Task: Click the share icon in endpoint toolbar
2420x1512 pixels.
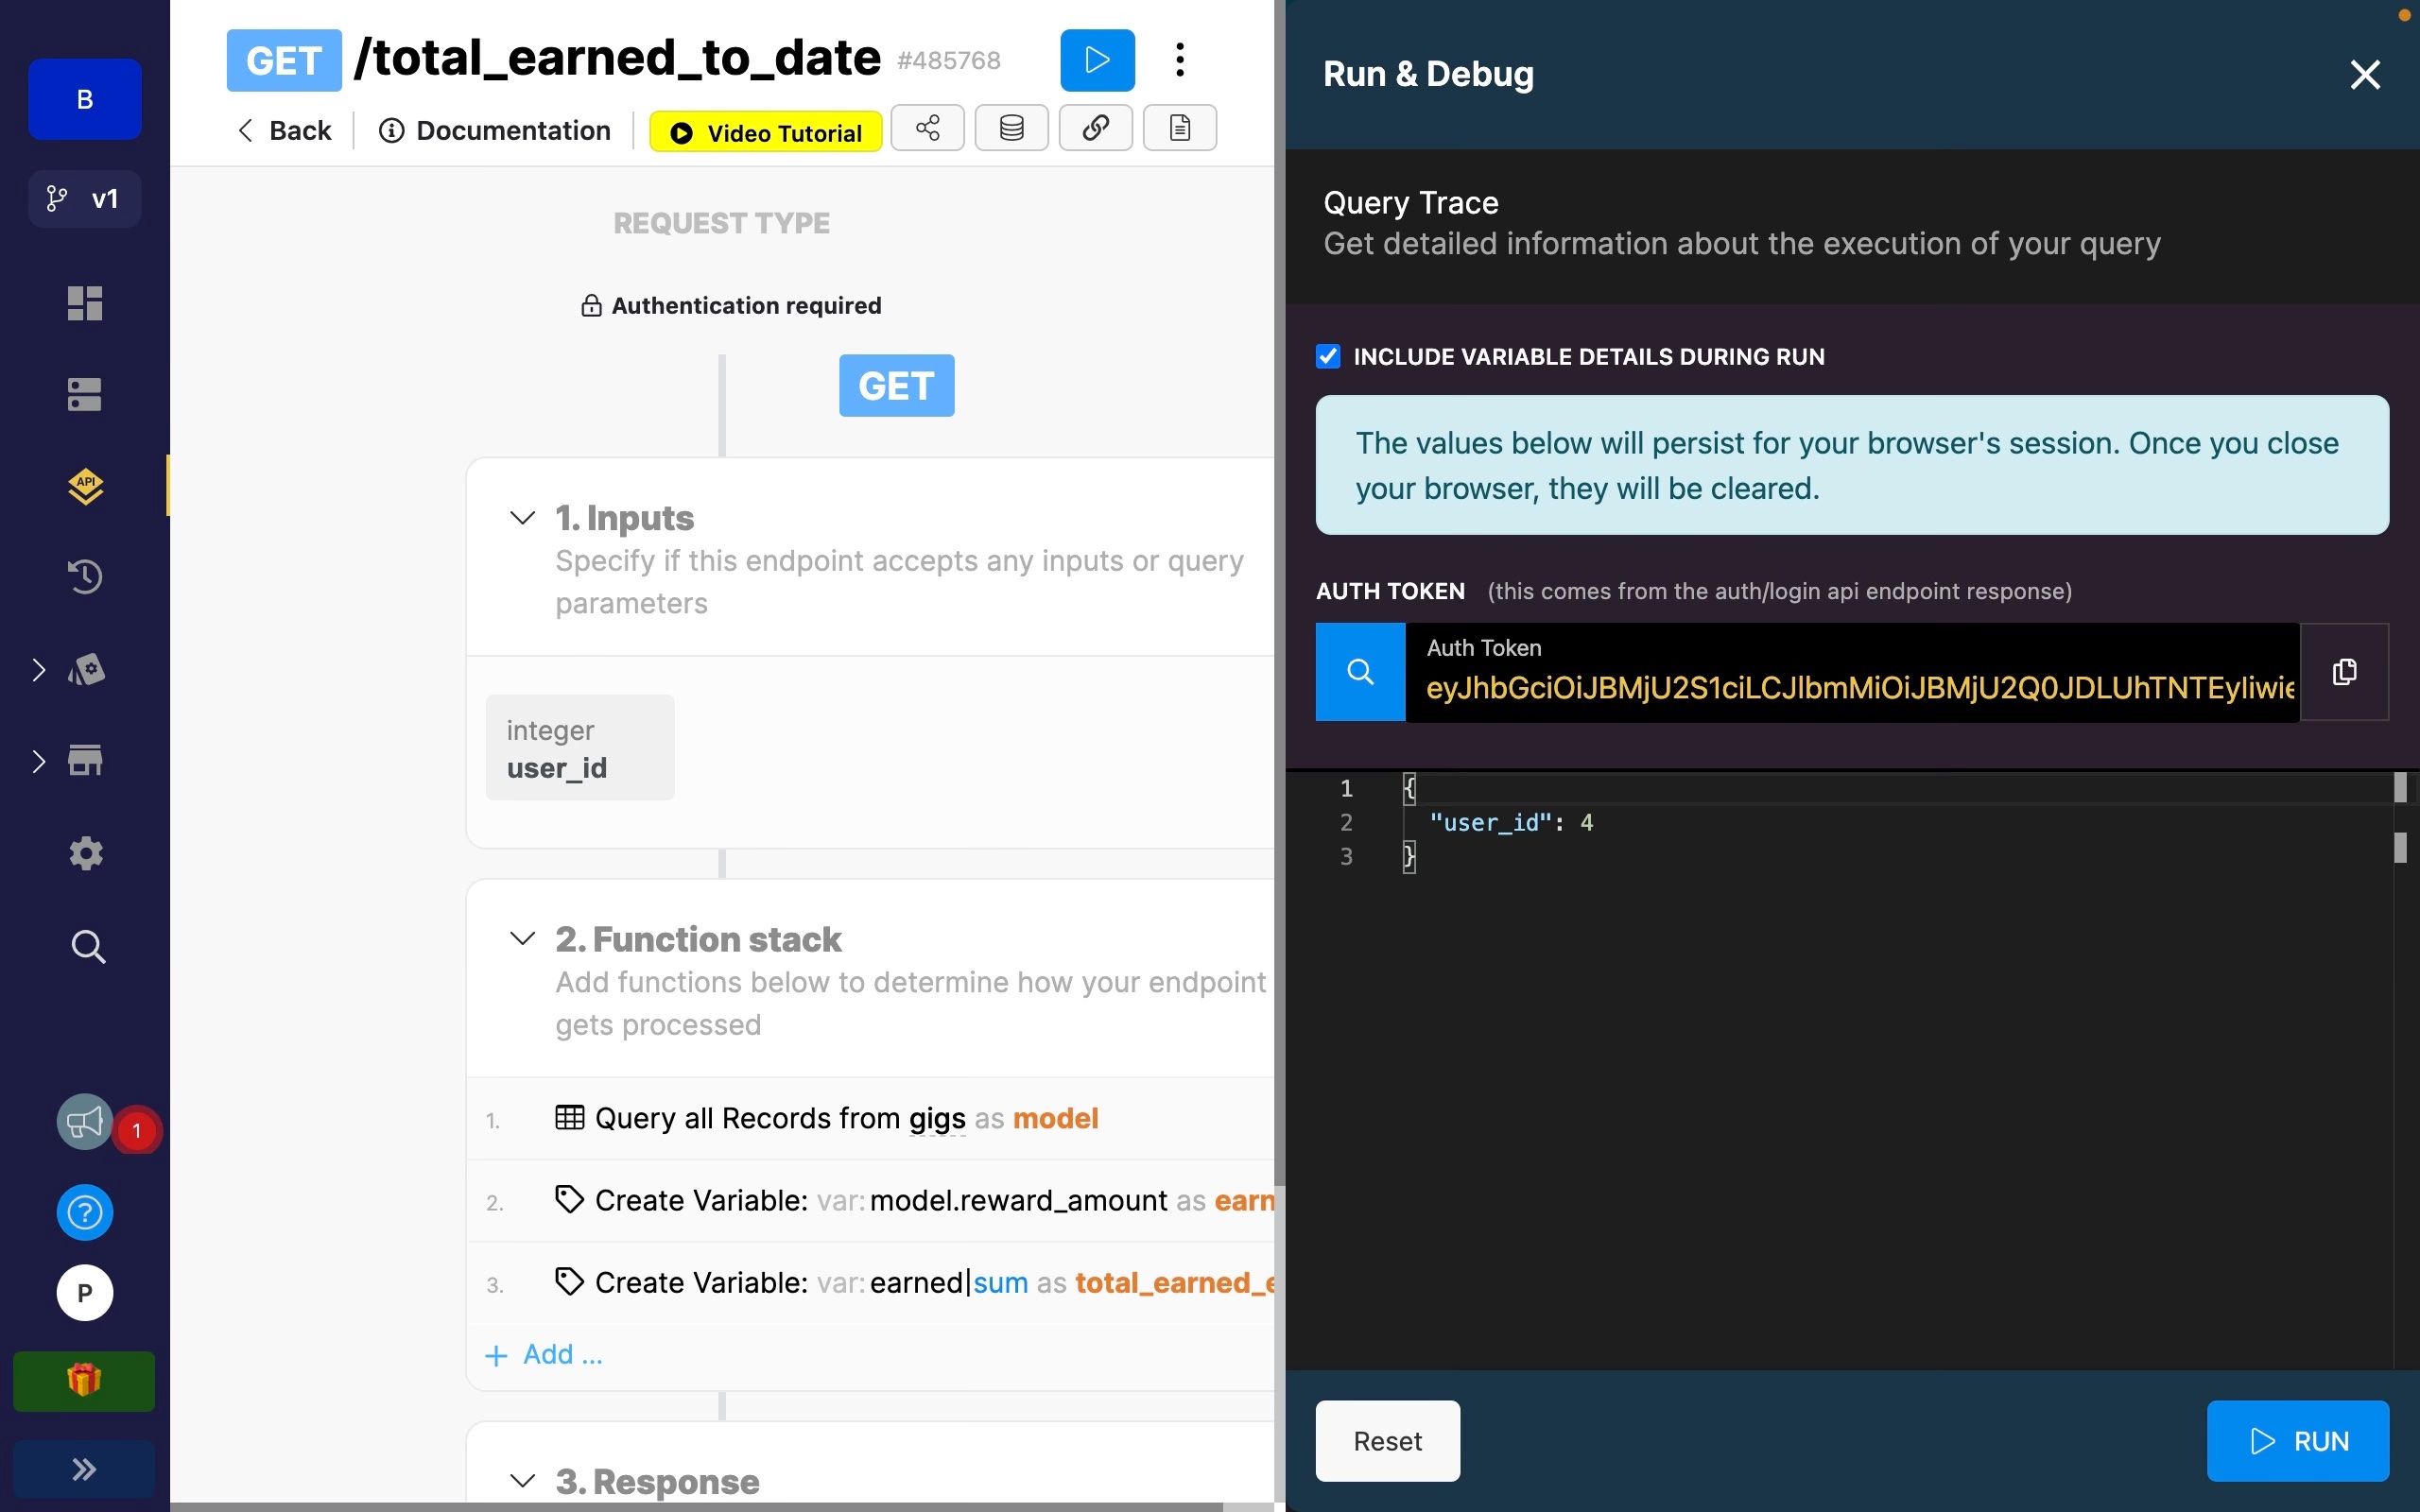Action: 928,128
